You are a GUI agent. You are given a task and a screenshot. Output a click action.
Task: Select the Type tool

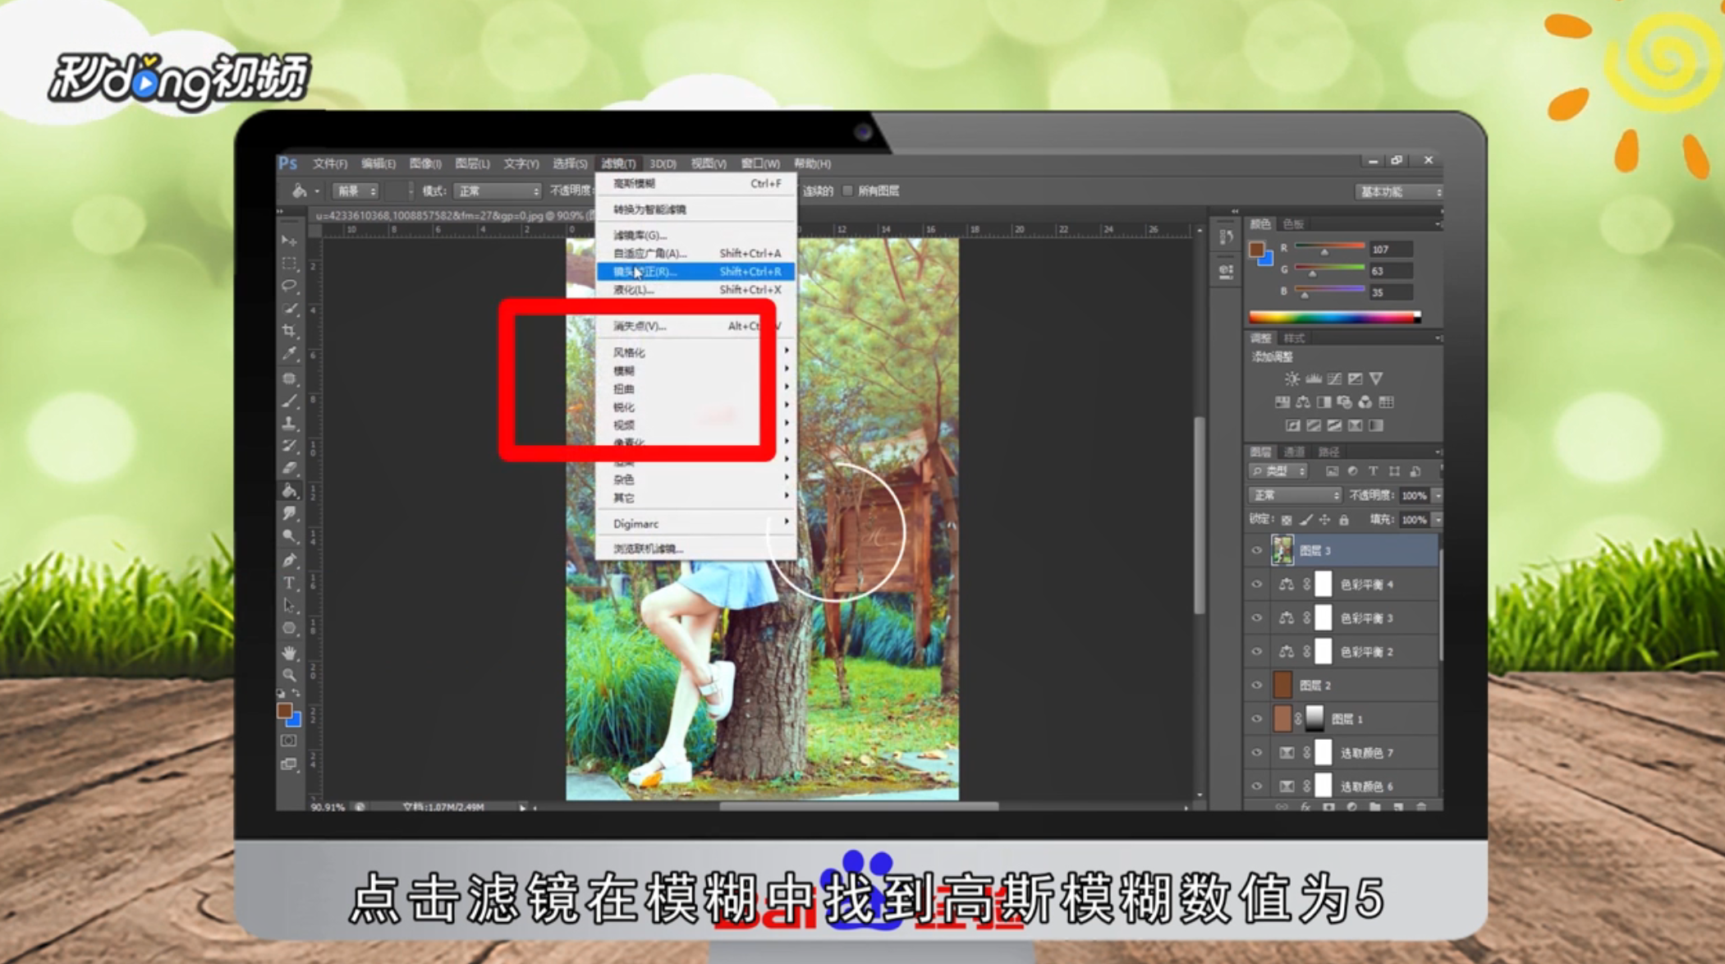pos(289,584)
